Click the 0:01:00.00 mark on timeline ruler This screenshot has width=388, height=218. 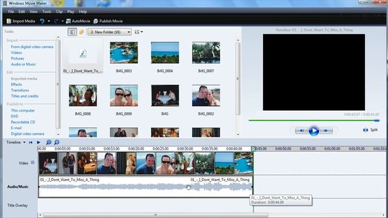(332, 149)
